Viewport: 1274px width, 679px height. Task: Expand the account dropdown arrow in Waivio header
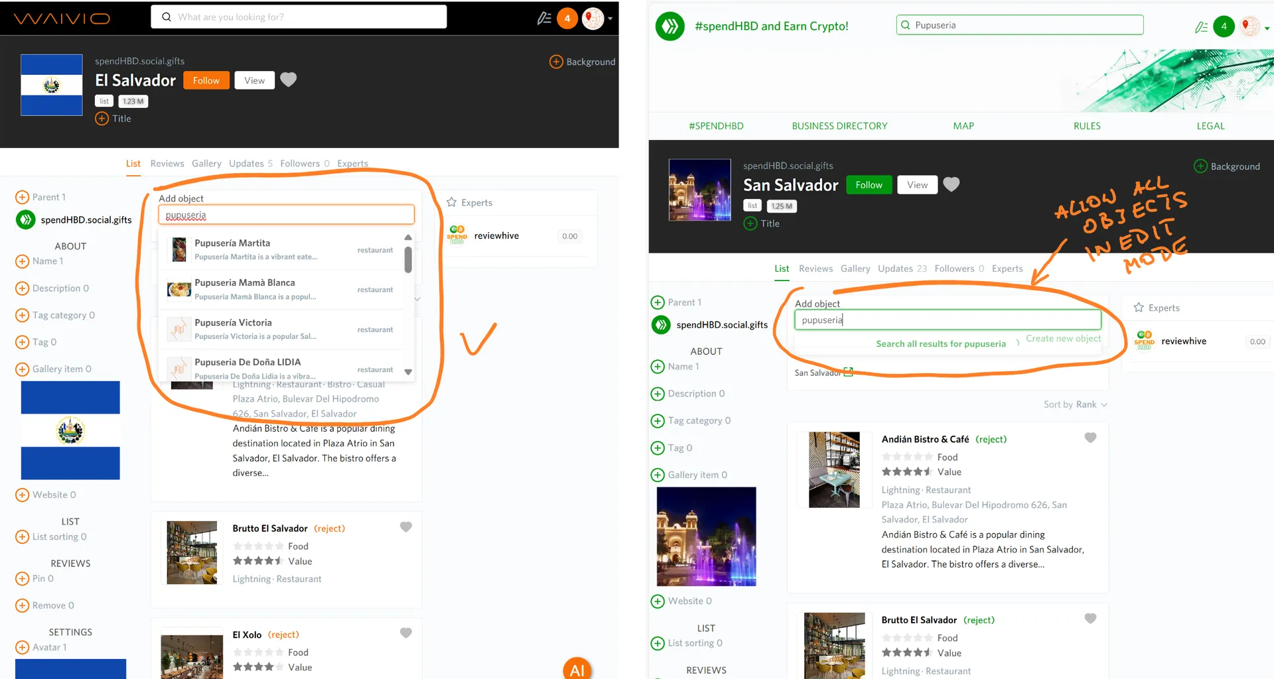click(x=610, y=19)
